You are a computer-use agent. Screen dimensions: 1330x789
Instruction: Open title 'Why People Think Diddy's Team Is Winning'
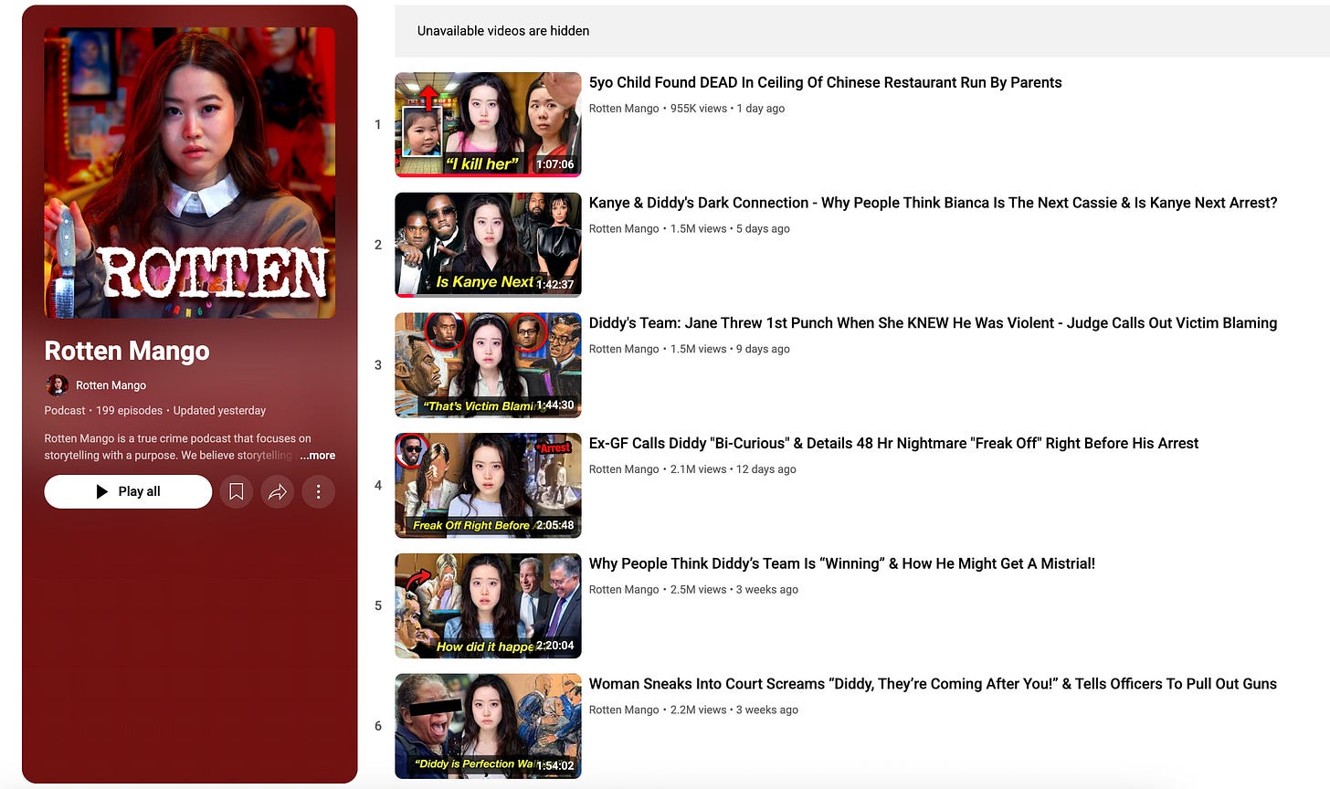click(841, 564)
